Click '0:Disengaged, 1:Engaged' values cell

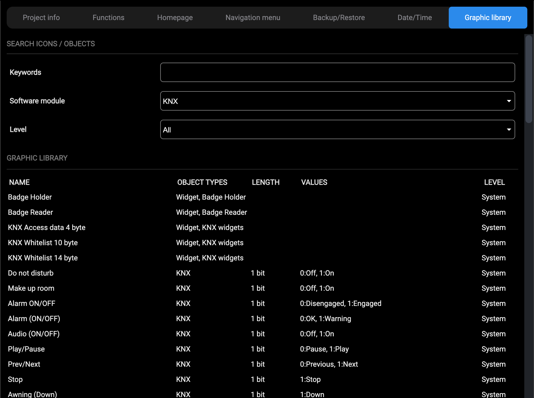(x=341, y=304)
